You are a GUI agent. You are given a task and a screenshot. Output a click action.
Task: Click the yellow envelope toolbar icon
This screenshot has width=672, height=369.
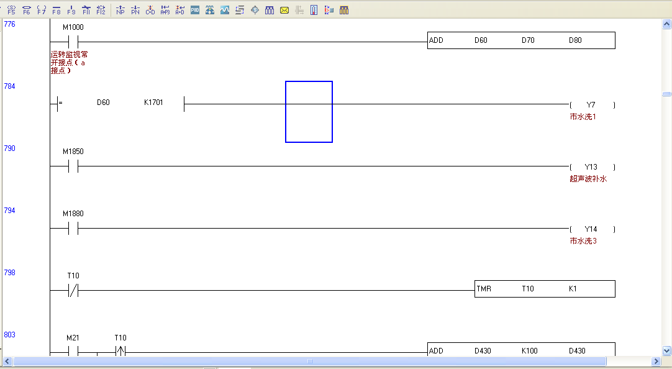[x=284, y=10]
